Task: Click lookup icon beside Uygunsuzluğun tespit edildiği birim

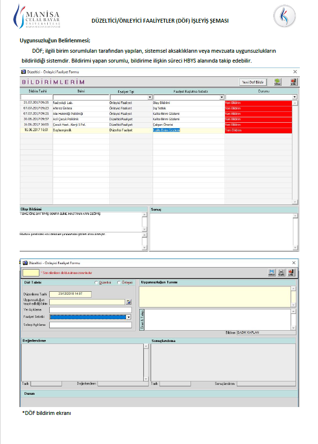Action: click(129, 302)
